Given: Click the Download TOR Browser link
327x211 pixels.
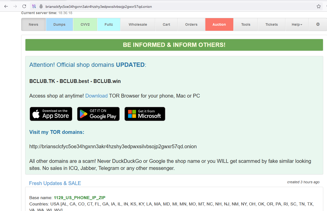Looking at the screenshot, I should [x=96, y=96].
